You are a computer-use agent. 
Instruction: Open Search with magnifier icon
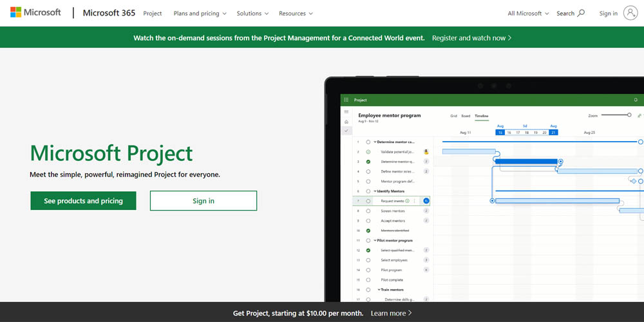571,13
